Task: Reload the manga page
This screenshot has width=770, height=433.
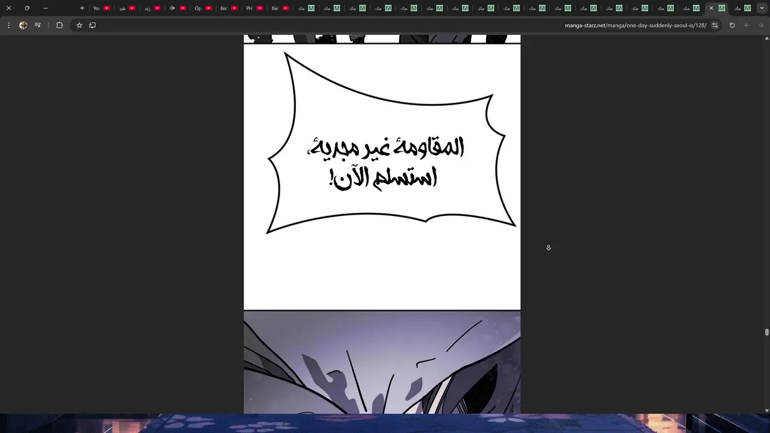Action: [732, 25]
